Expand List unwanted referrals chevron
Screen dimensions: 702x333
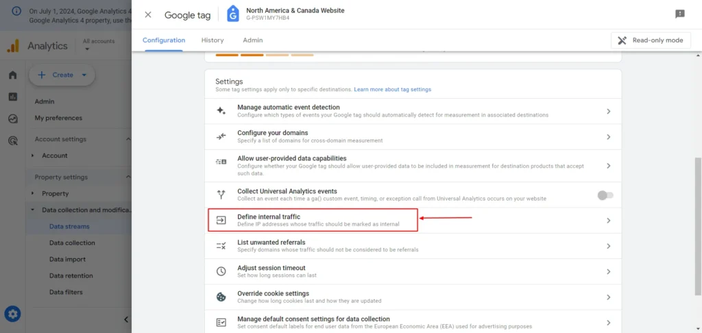tap(609, 246)
